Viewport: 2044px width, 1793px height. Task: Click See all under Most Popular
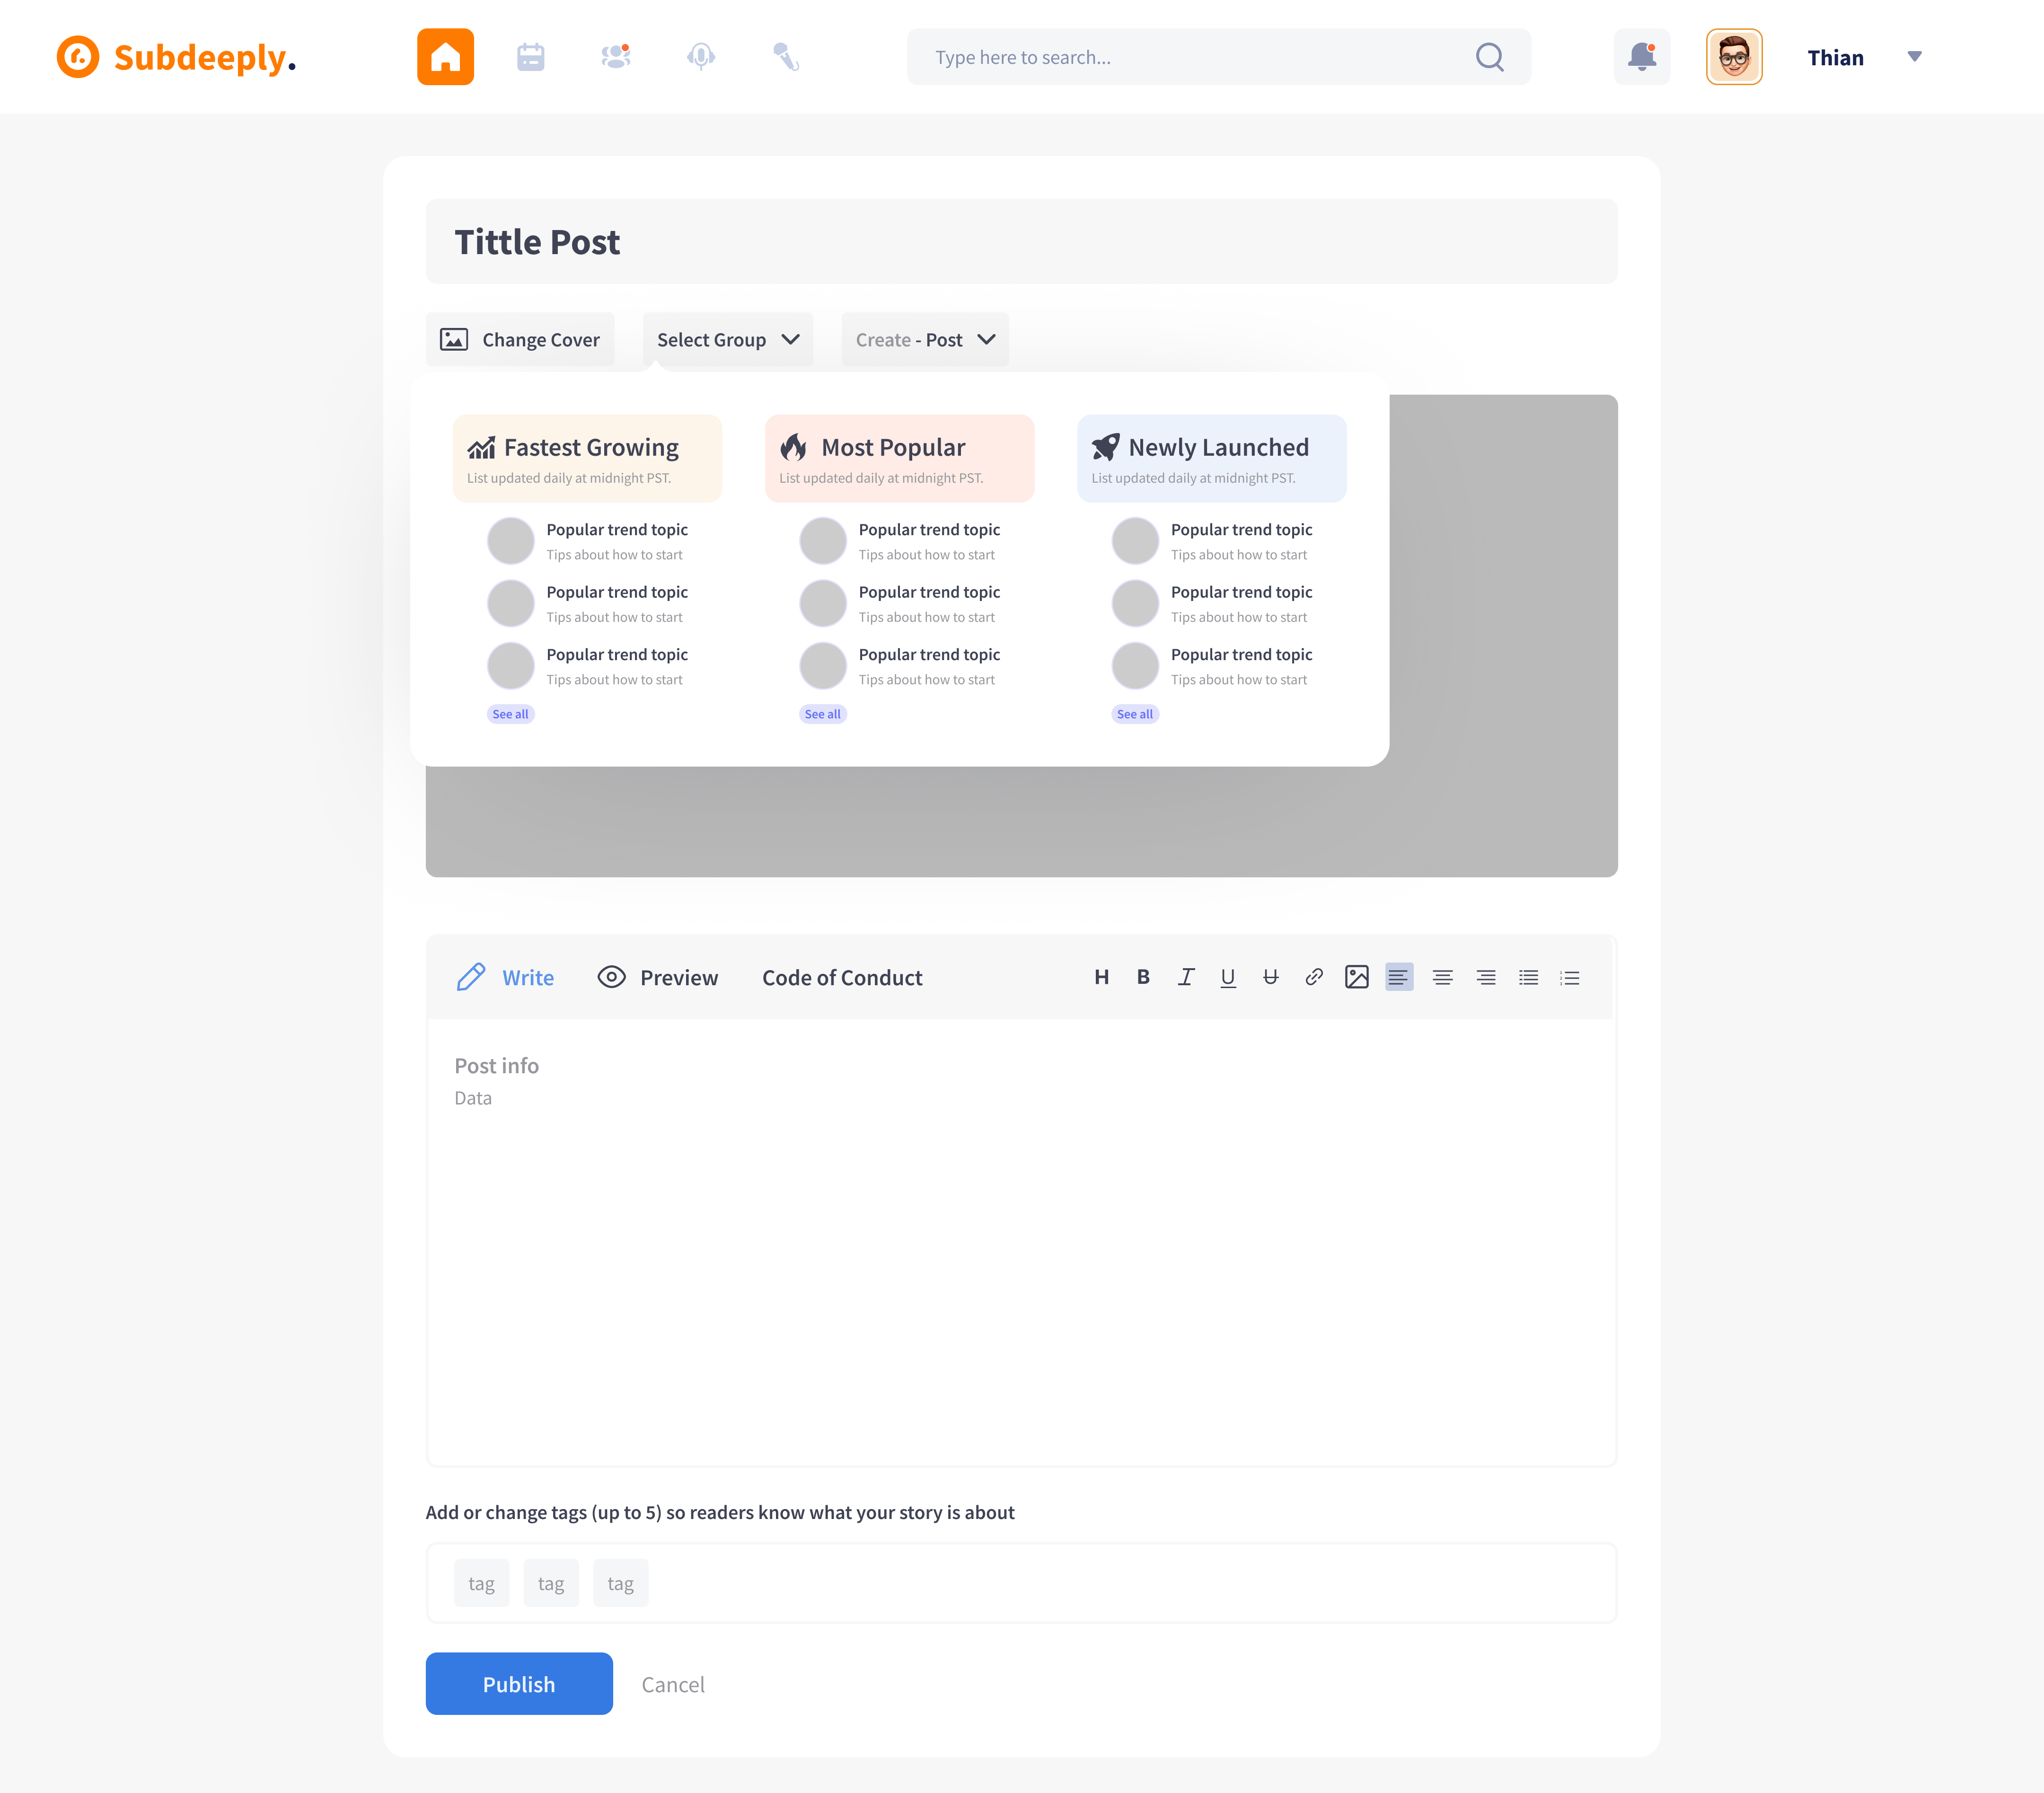(x=822, y=714)
